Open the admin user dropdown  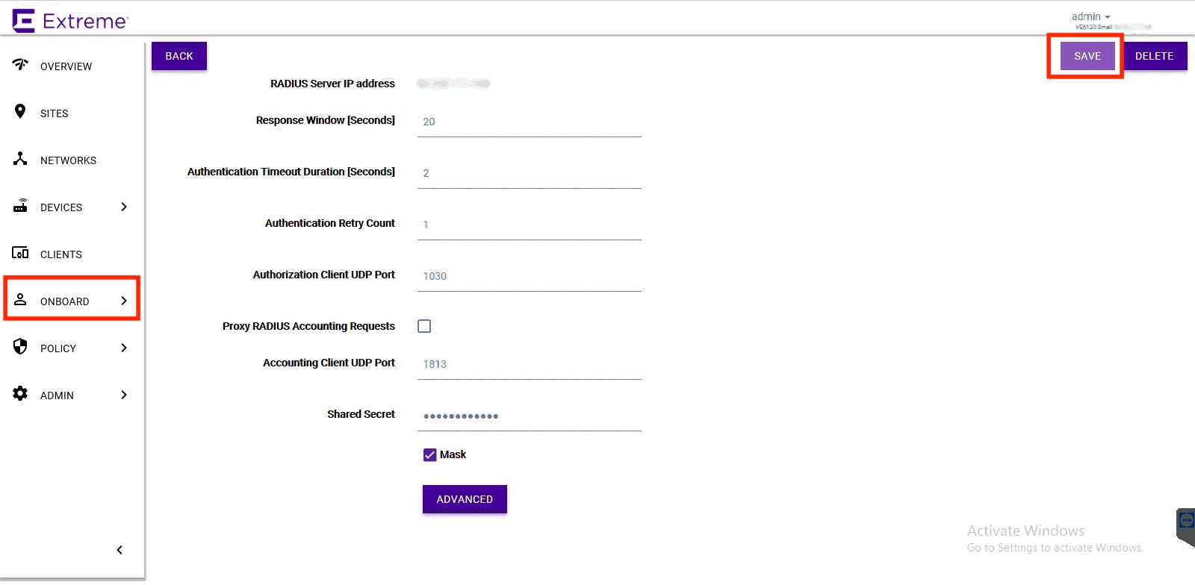coord(1090,16)
